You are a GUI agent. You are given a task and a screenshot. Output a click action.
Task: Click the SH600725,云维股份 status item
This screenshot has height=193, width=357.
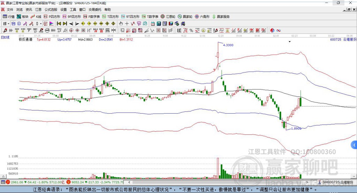tap(336, 182)
